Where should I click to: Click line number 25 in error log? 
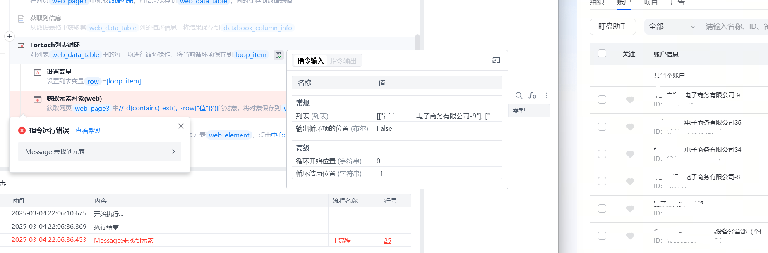(387, 241)
